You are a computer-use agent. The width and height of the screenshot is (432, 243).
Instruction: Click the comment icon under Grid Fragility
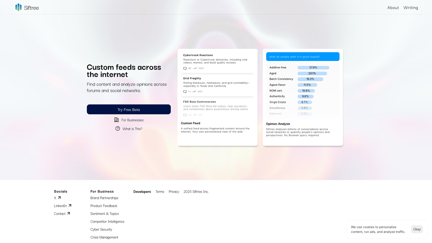(x=185, y=92)
